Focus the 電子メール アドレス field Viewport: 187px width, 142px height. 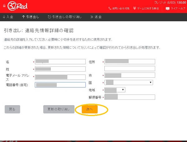point(60,77)
